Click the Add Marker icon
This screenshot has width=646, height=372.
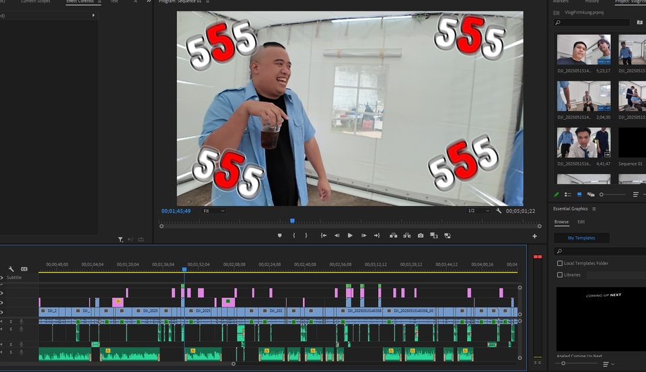280,235
